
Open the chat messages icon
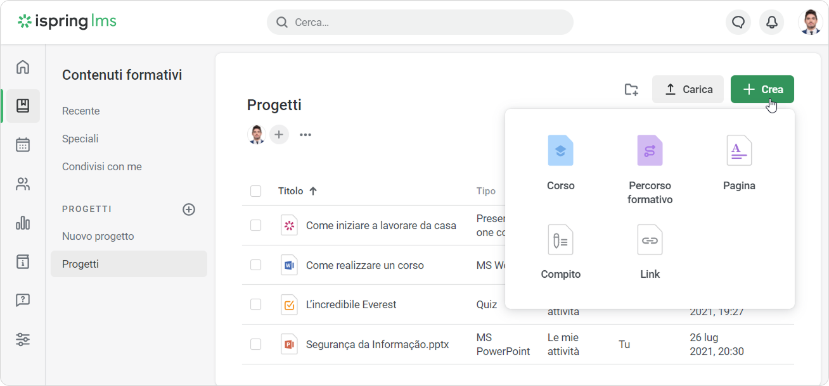tap(738, 22)
